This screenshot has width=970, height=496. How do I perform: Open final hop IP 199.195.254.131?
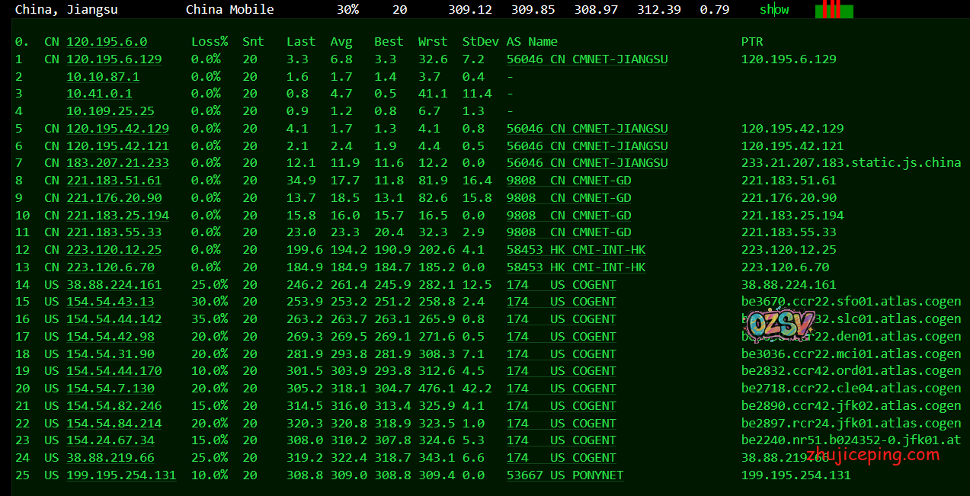(x=121, y=475)
